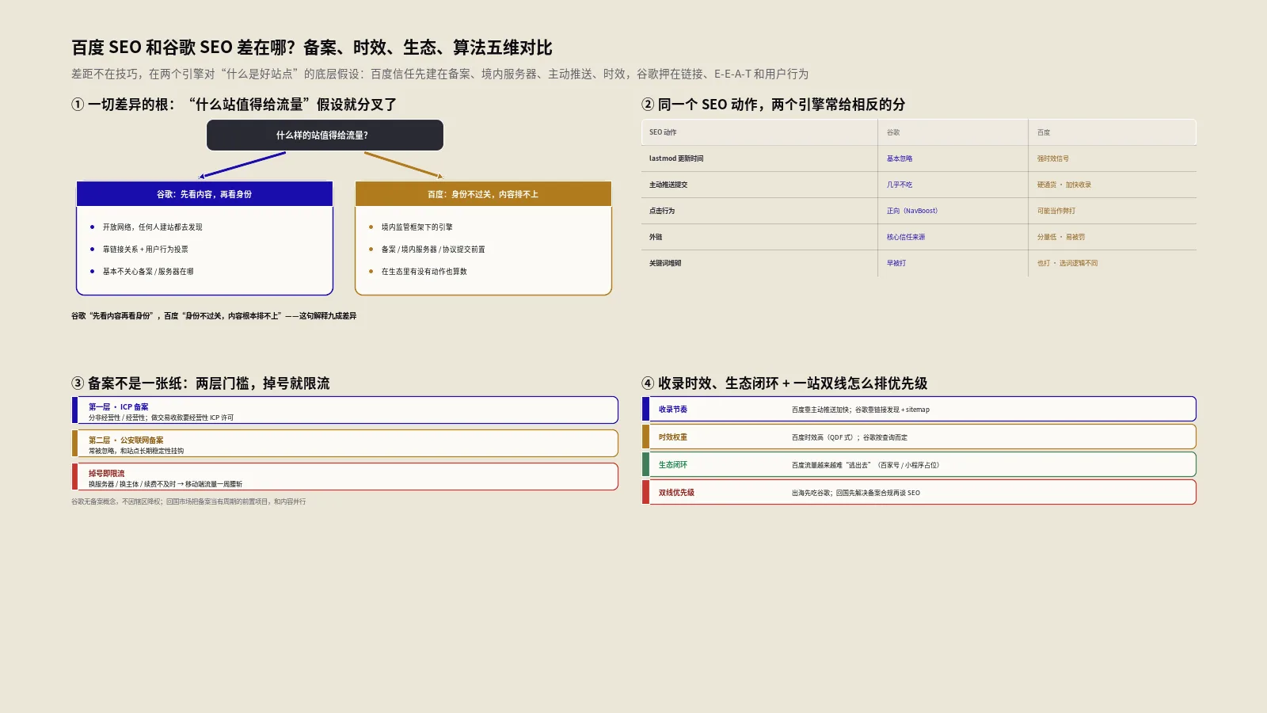Click table cell '分量低 · 易被罚'
Viewport: 1267px width, 713px height.
[1061, 237]
